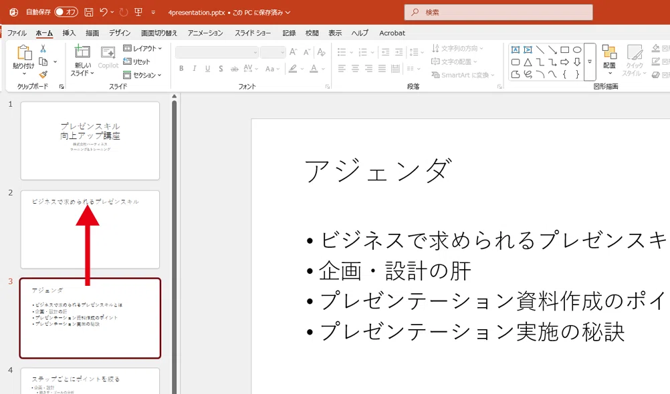Toggle Underline formatting
Screen dimensions: 670x394
click(x=208, y=68)
